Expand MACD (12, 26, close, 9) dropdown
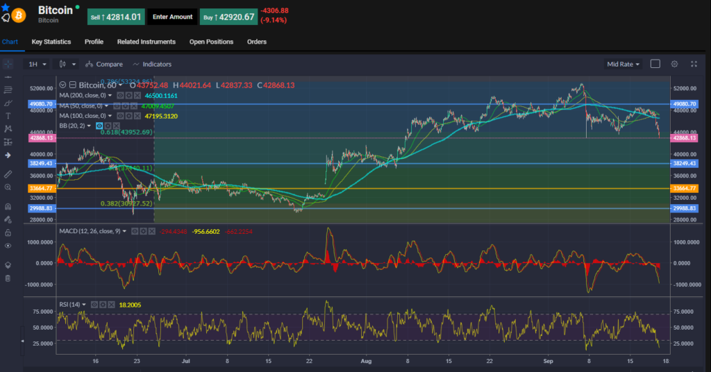The width and height of the screenshot is (711, 372). 124,232
